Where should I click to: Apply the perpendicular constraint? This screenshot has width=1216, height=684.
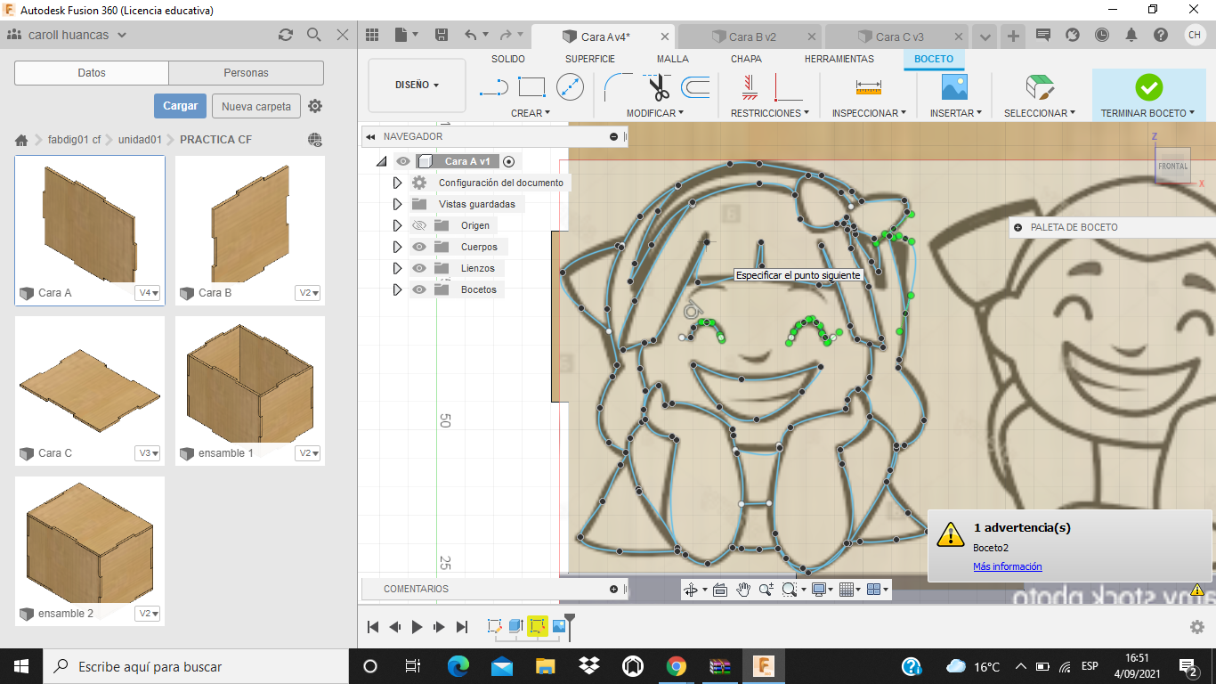coord(788,87)
